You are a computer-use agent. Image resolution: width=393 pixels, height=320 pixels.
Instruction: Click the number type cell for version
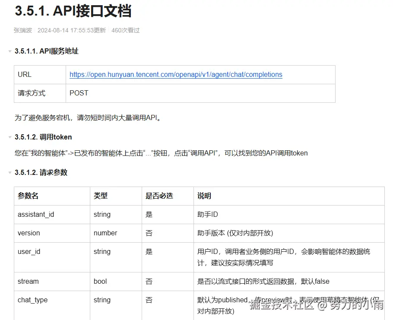point(116,233)
